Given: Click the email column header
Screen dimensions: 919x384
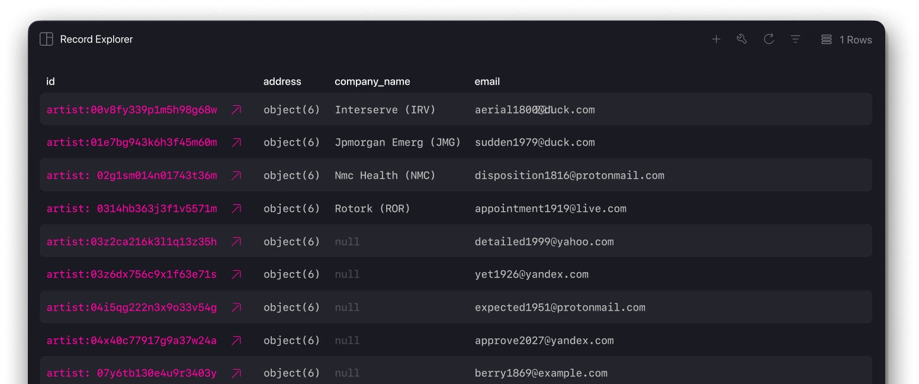Looking at the screenshot, I should tap(487, 82).
